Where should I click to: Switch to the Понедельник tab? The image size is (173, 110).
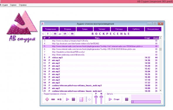click(50, 29)
